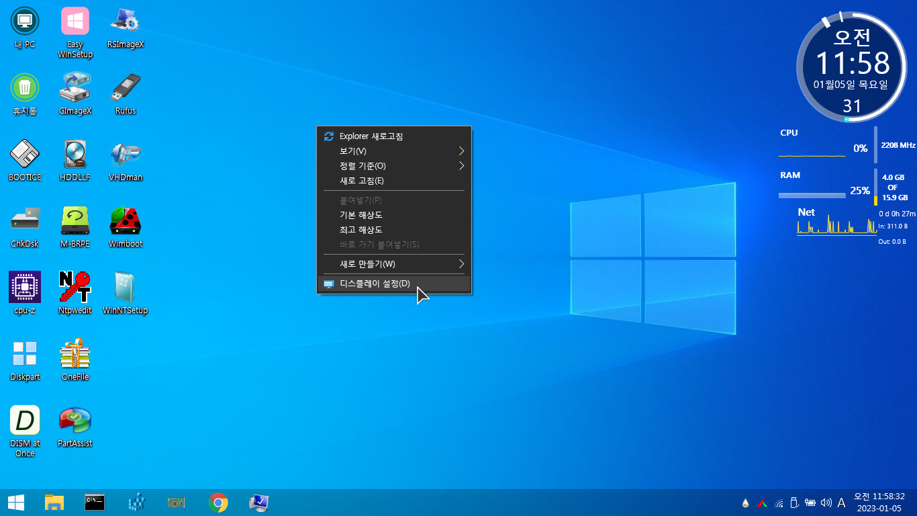Open the monitor checkmark taskbar icon
This screenshot has height=516, width=917.
pyautogui.click(x=258, y=503)
